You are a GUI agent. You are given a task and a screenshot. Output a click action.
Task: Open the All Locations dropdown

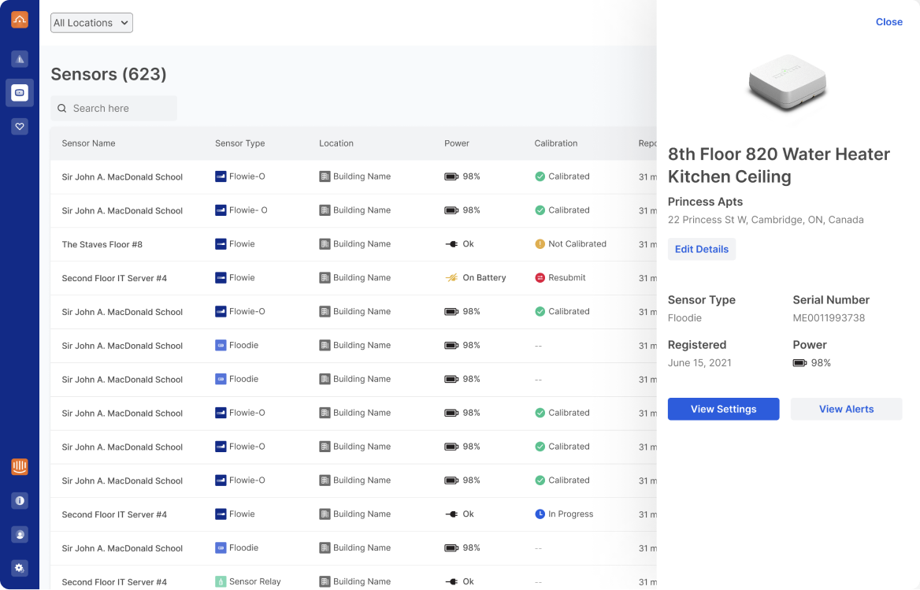click(x=91, y=23)
